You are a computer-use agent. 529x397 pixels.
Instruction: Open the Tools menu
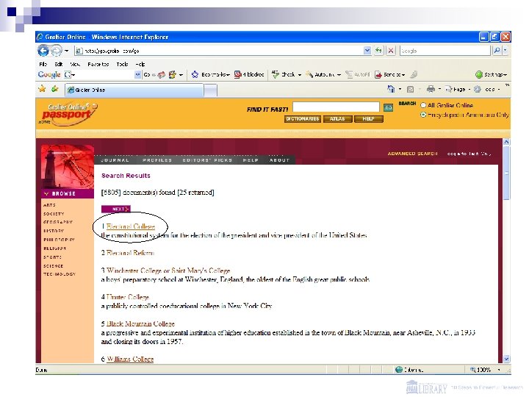coord(122,64)
